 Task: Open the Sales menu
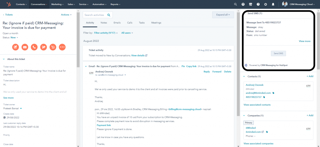pos(71,4)
